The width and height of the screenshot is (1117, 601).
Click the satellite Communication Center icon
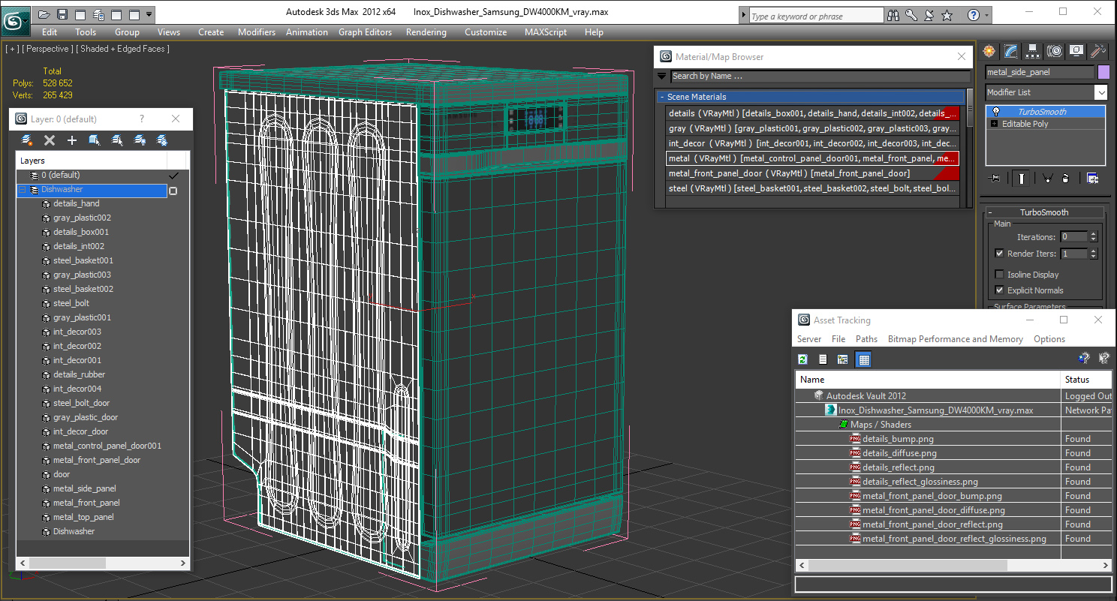929,15
